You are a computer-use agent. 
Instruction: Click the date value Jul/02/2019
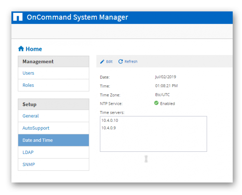tap(165, 77)
